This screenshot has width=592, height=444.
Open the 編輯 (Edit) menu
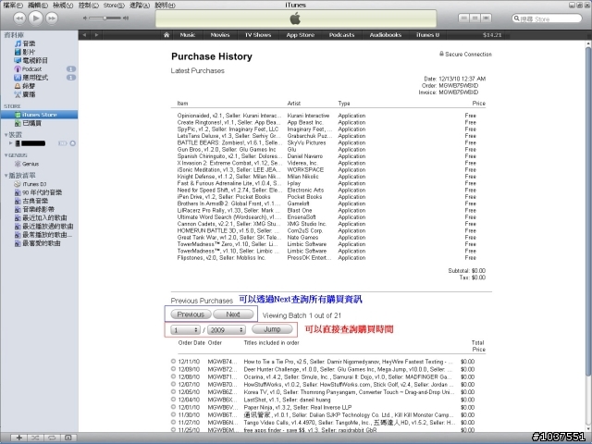pos(38,6)
